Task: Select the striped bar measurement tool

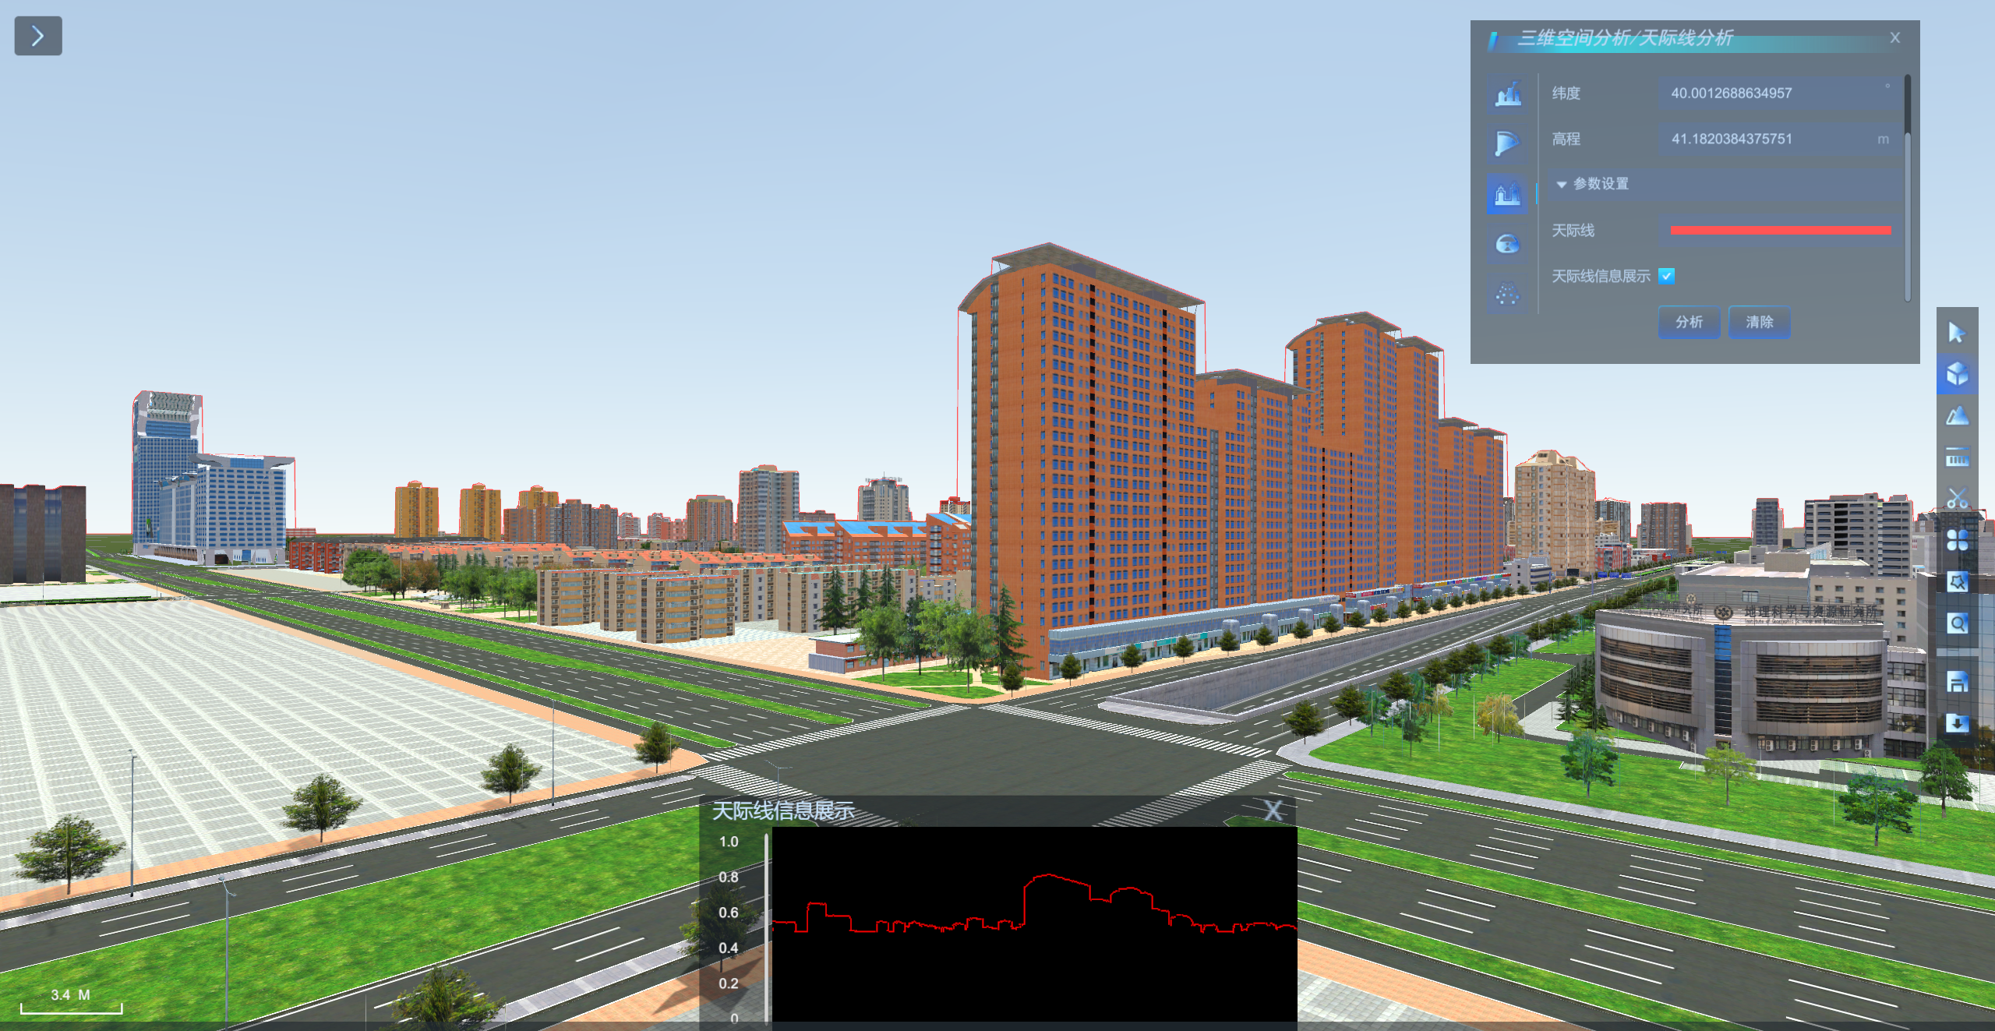Action: pyautogui.click(x=1957, y=457)
